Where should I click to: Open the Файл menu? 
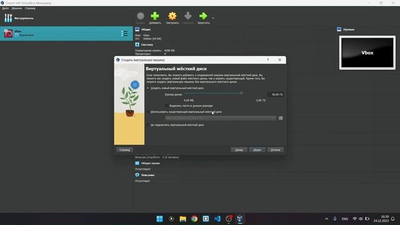[6, 8]
